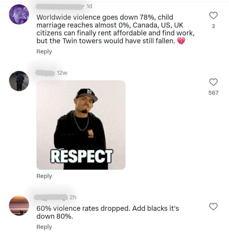Open the blurred username posted 2h ago
Viewport: 229px width, 234px height.
(51, 197)
